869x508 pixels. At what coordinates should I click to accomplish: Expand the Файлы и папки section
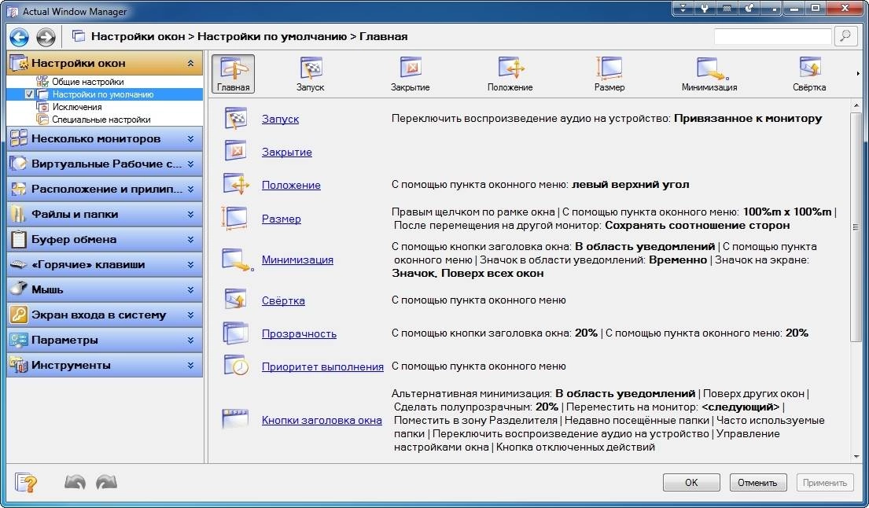[x=190, y=215]
